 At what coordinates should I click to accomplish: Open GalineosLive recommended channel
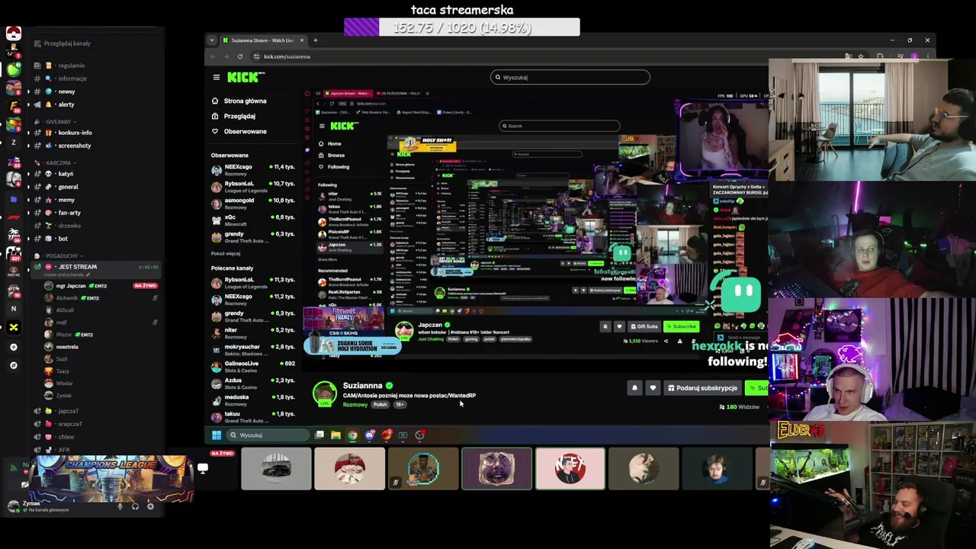coord(252,366)
